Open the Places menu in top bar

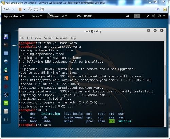click(x=36, y=16)
